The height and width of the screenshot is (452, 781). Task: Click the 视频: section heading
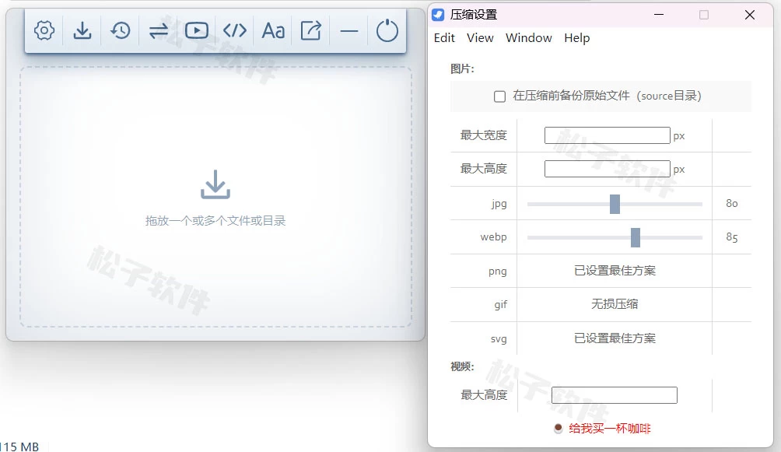pos(462,366)
